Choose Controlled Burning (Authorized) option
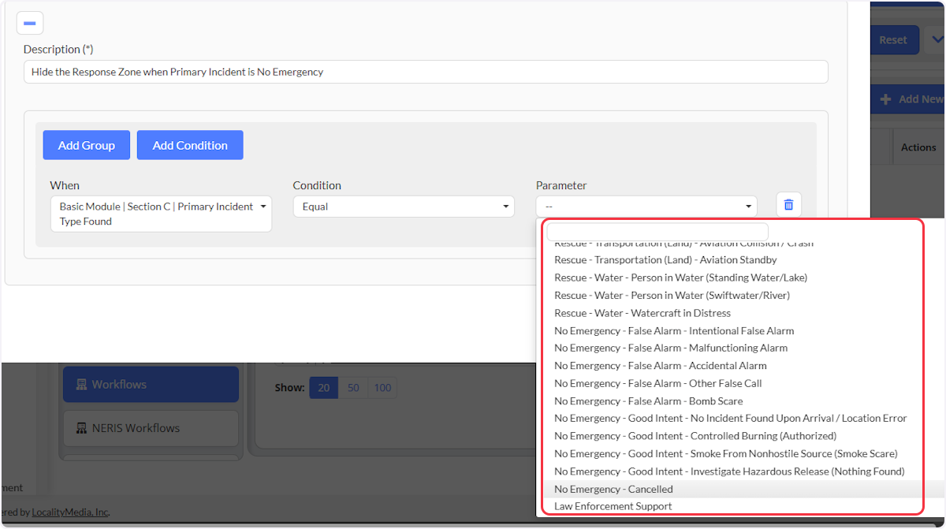 (x=695, y=436)
